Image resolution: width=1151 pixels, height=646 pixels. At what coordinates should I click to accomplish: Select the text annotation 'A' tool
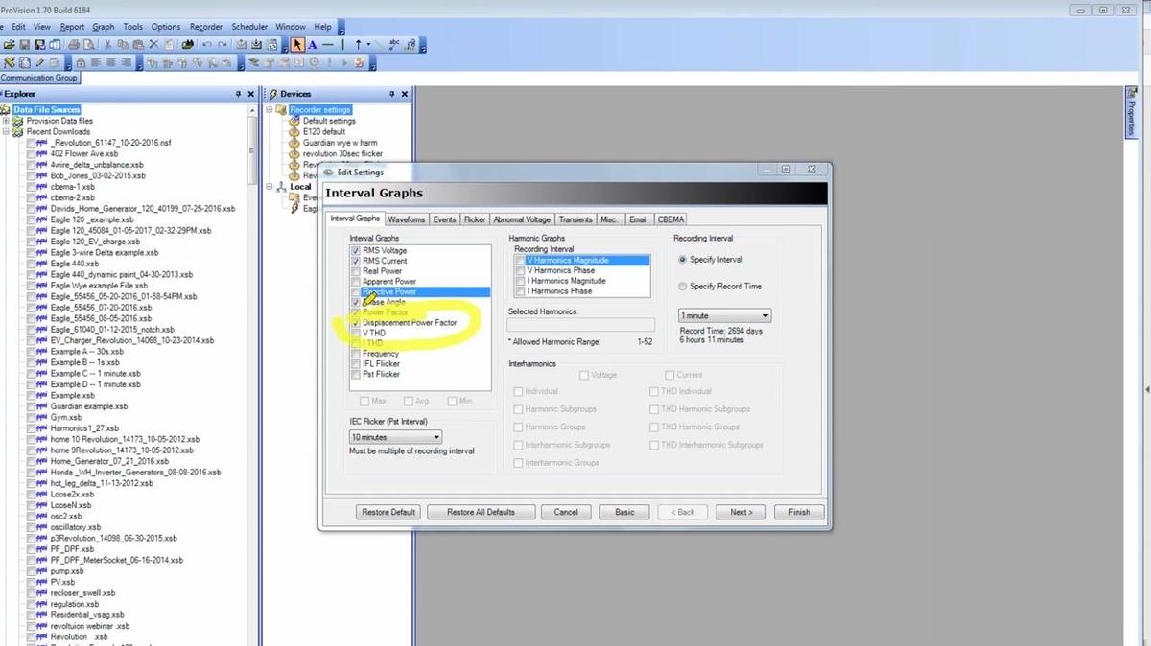click(x=313, y=45)
